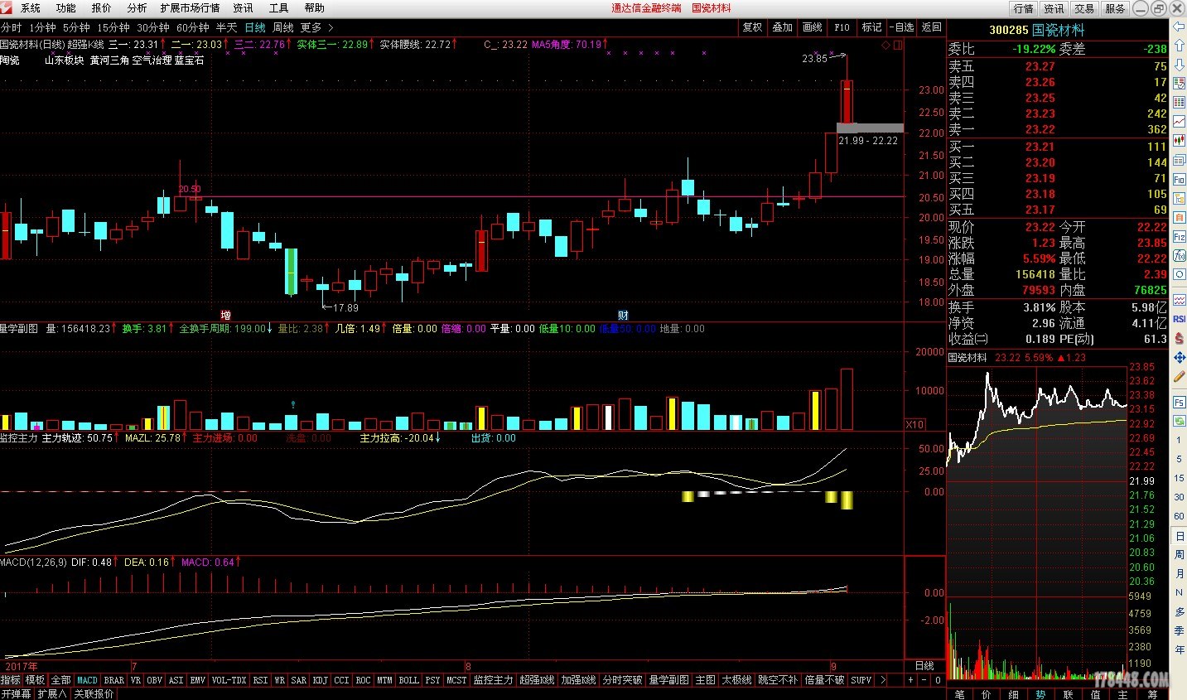Switch to the KDJ indicator tab
This screenshot has height=700, width=1187.
tap(320, 680)
